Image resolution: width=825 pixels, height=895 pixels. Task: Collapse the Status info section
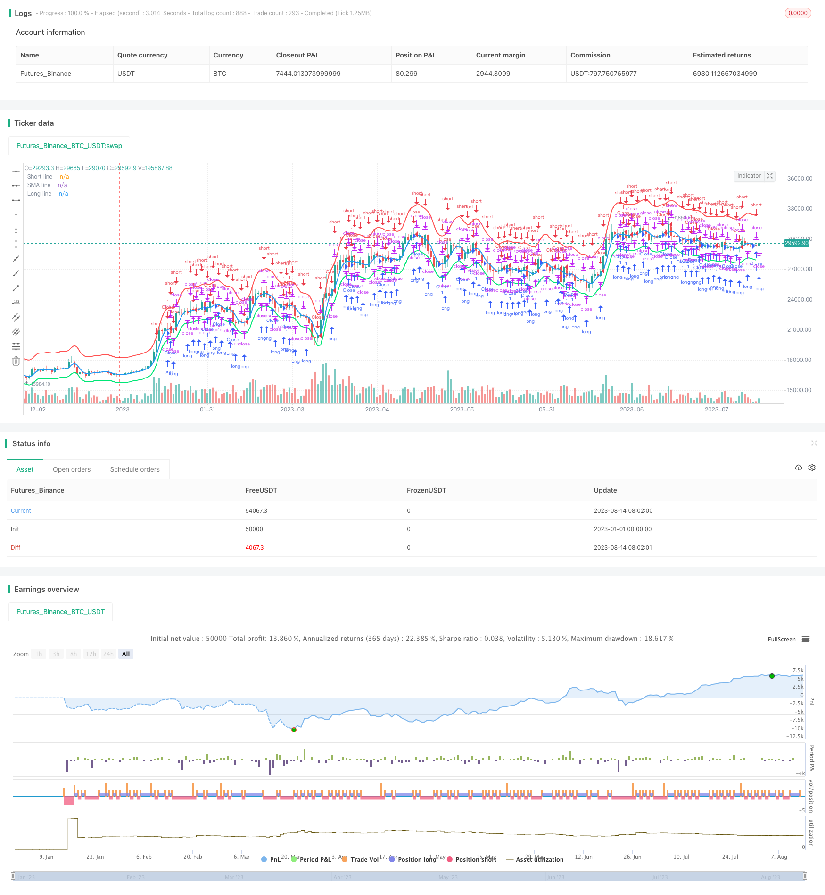click(814, 443)
